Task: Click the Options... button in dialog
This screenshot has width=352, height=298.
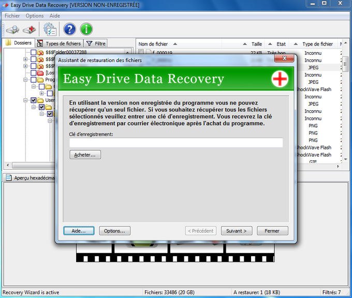Action: [115, 231]
